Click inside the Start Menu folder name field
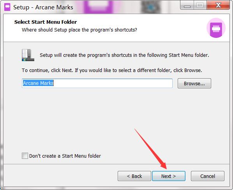 [97, 83]
